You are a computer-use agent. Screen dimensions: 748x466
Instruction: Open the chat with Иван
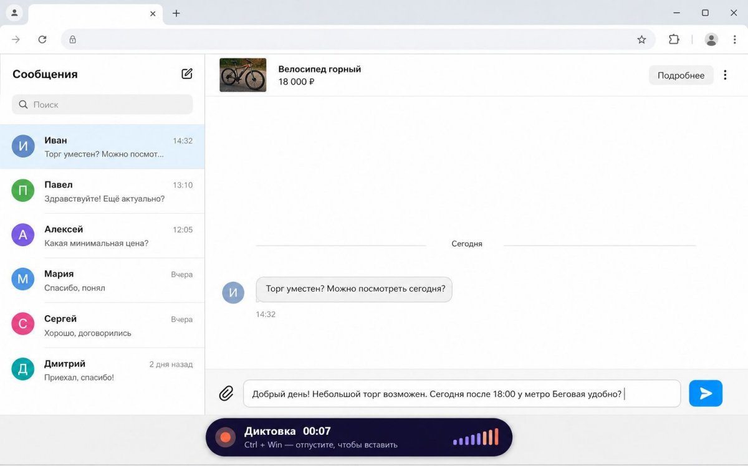point(102,146)
